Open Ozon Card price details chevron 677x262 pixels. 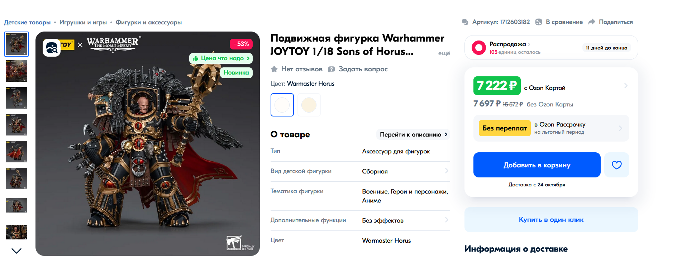[626, 86]
